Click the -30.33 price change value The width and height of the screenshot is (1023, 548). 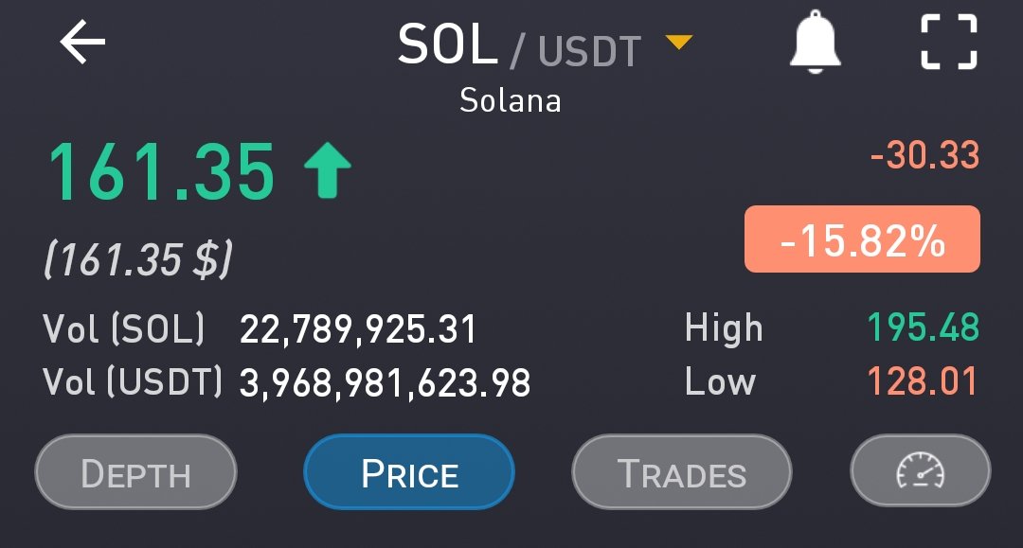(924, 156)
